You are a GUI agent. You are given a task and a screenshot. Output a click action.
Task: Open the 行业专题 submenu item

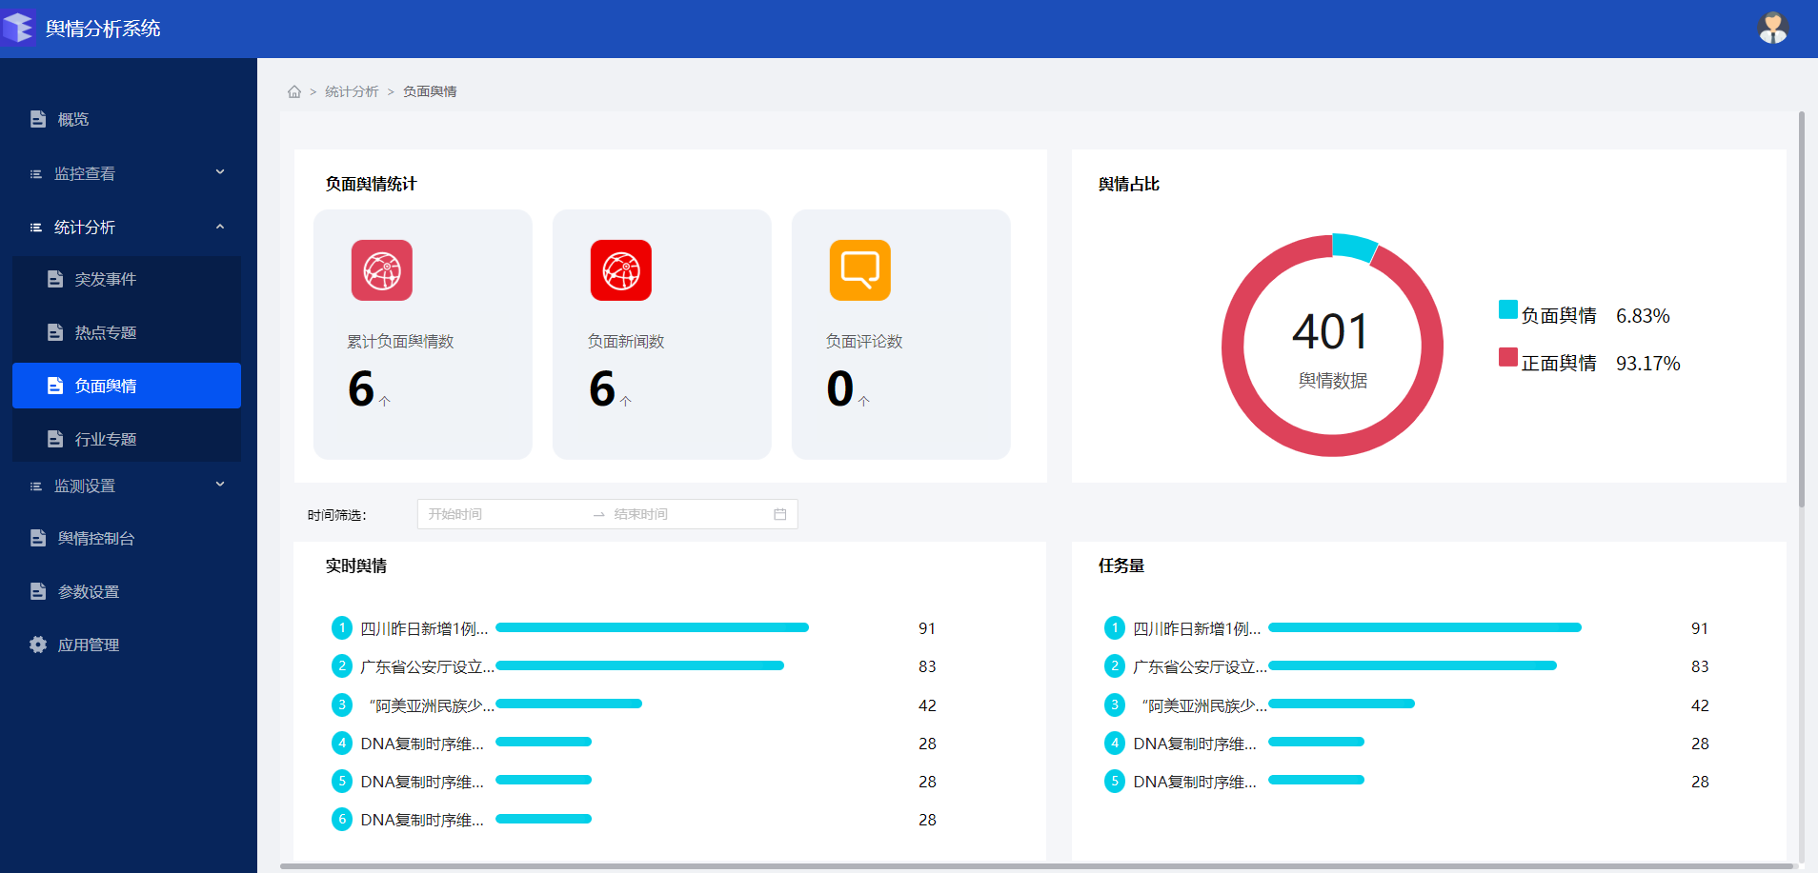coord(127,439)
